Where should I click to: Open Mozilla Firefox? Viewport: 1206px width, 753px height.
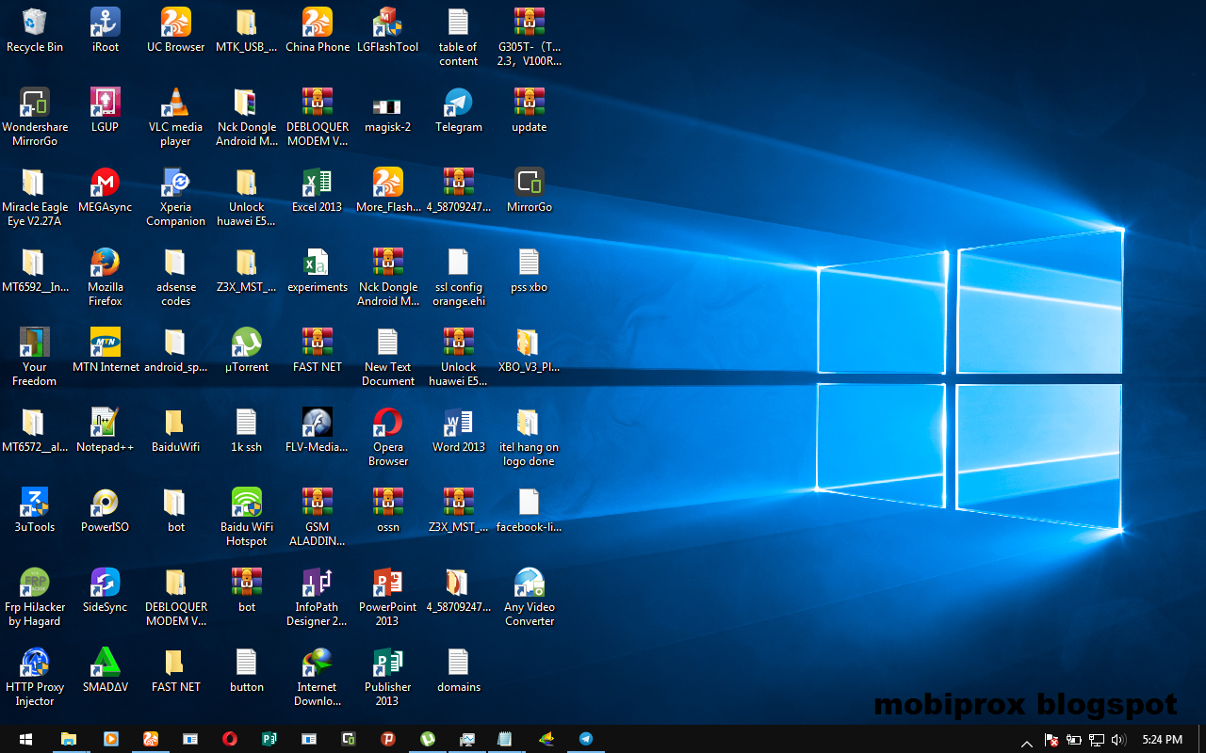coord(105,264)
